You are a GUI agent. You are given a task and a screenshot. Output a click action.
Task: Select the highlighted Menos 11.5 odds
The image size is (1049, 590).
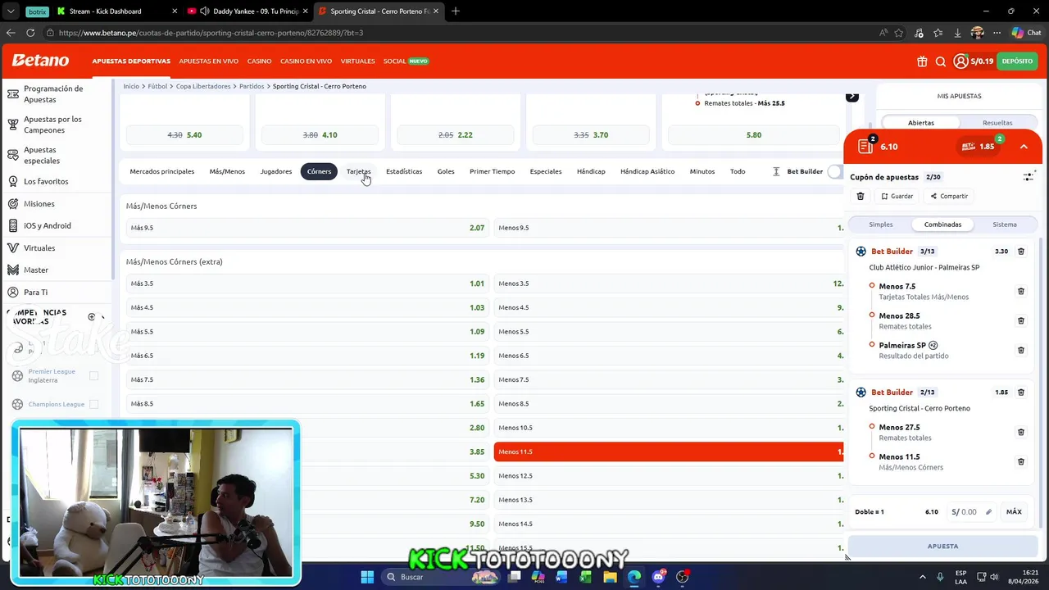(x=669, y=452)
